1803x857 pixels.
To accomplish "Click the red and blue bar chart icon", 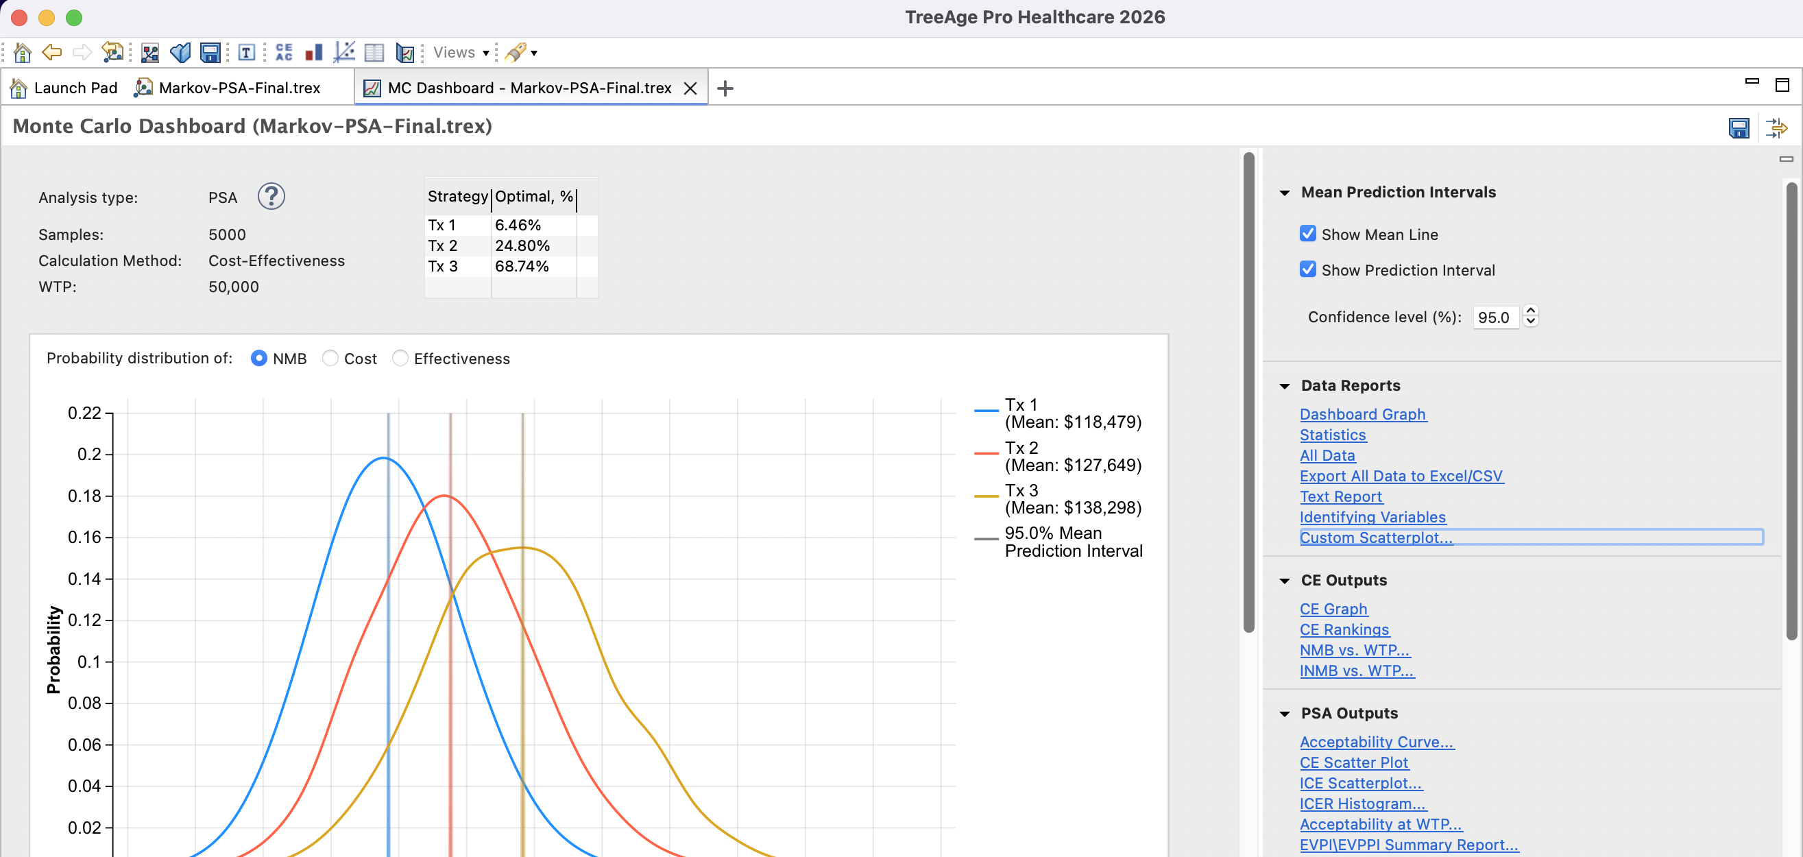I will (x=313, y=53).
